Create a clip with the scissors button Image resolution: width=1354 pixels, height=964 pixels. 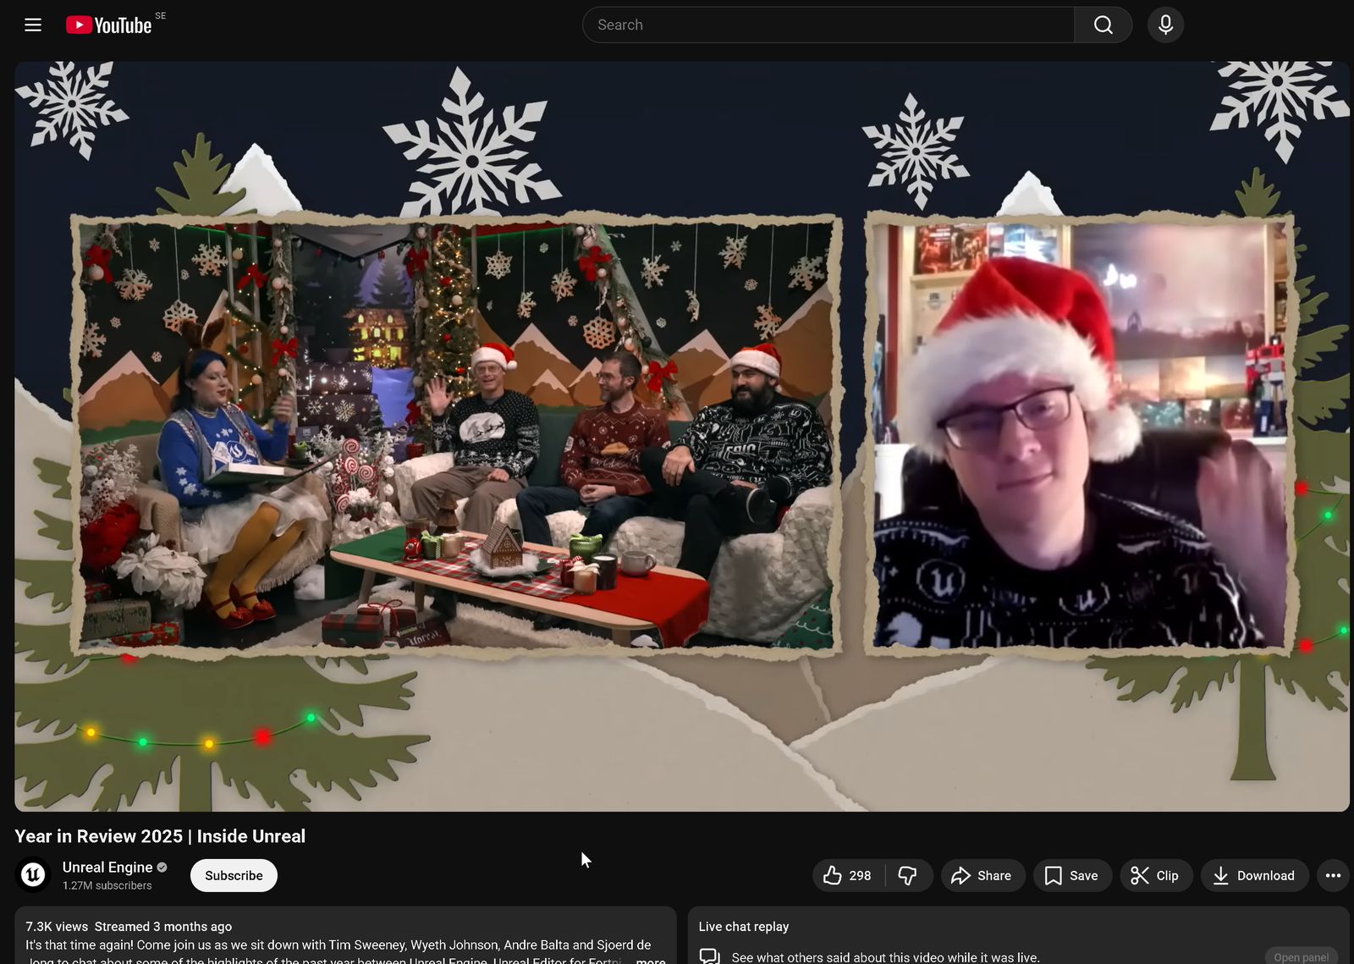click(x=1155, y=875)
